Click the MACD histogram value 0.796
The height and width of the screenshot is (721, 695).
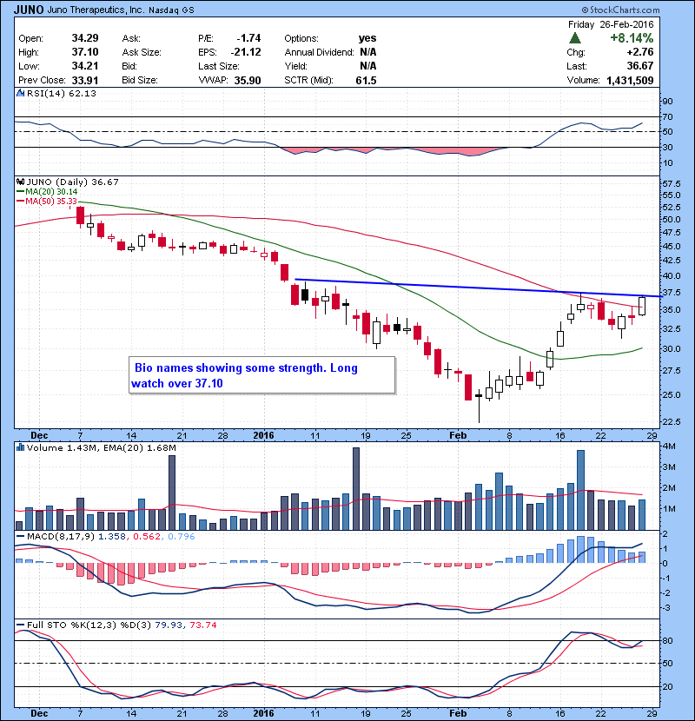click(182, 537)
